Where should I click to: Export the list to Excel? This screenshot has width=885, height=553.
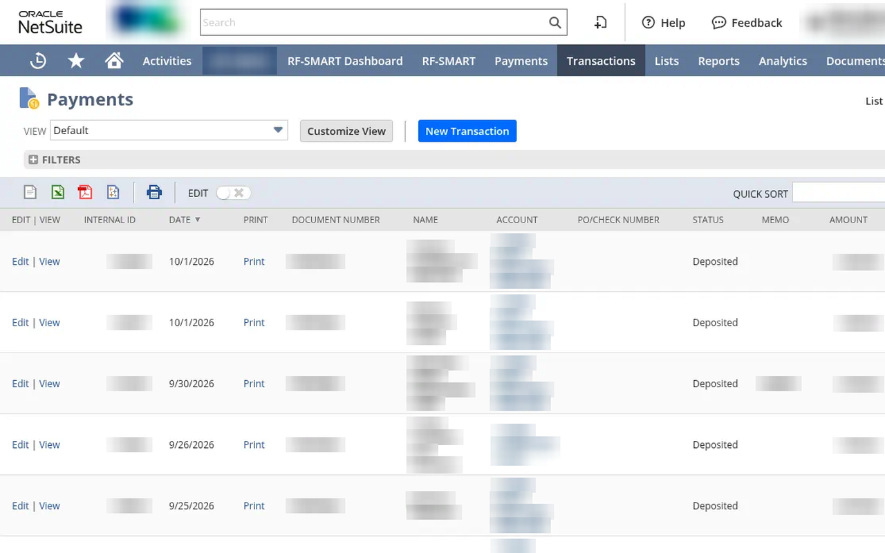point(58,192)
